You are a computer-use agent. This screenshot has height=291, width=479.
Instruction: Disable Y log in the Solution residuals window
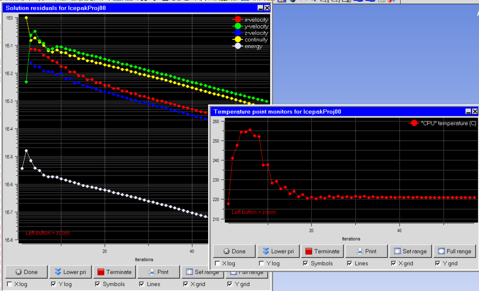(54, 284)
